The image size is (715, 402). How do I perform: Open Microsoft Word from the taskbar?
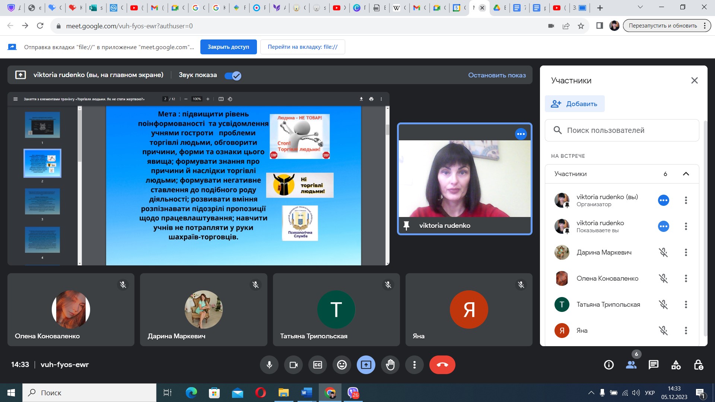pos(306,393)
